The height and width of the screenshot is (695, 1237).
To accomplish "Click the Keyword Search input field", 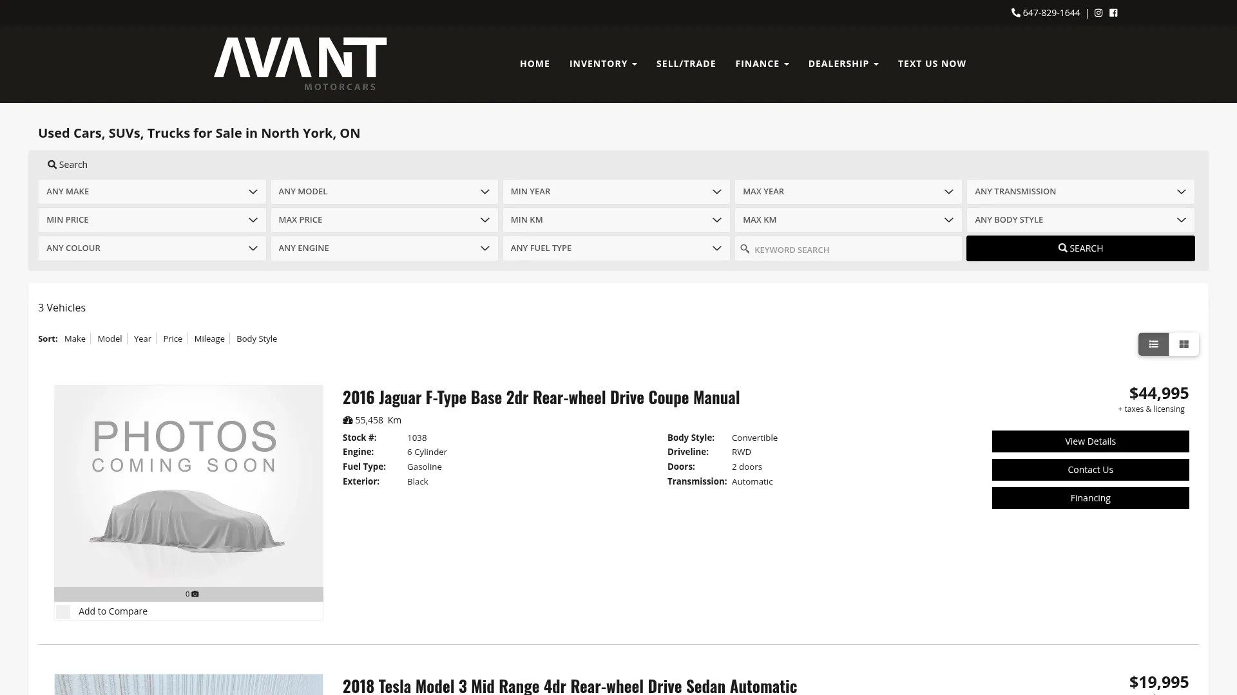I will (x=848, y=249).
